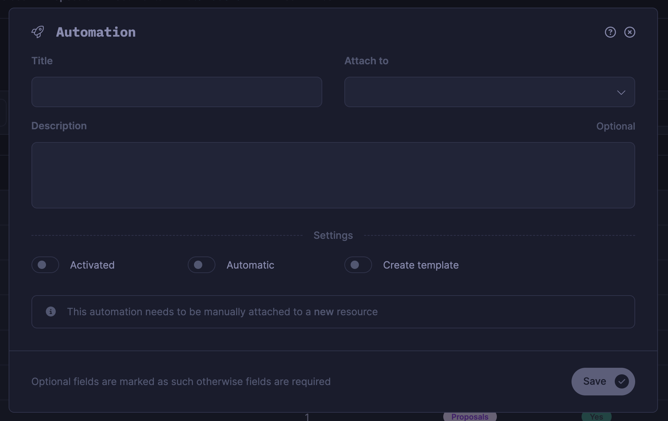Viewport: 668px width, 421px height.
Task: Open the help icon for the Automation dialog
Action: pyautogui.click(x=610, y=32)
